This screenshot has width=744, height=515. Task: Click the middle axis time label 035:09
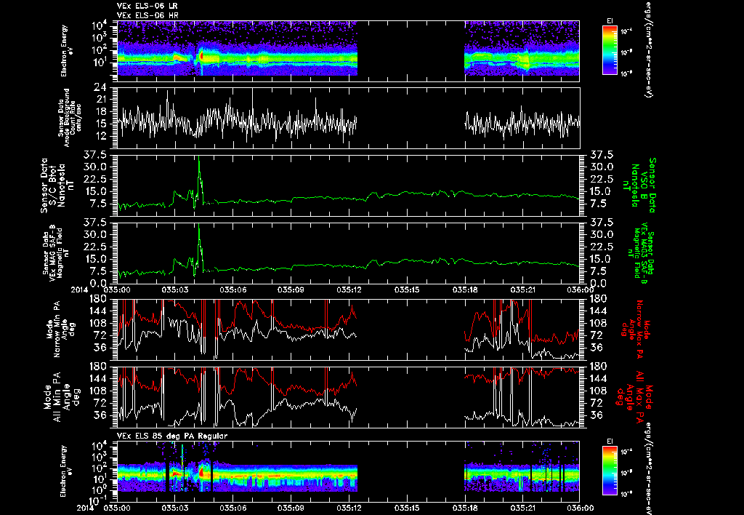(291, 290)
